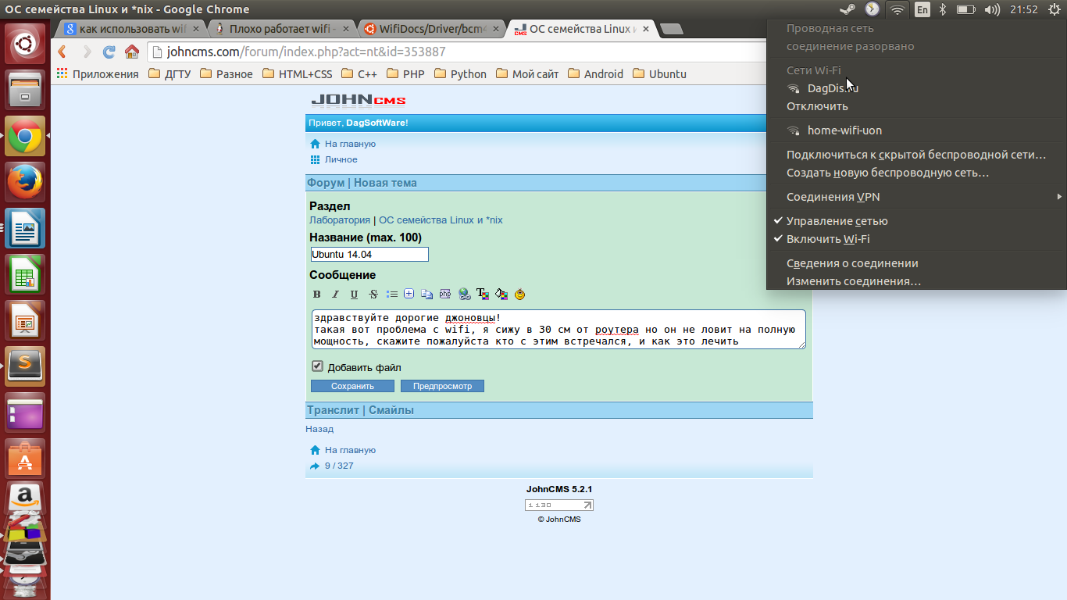Viewport: 1067px width, 600px height.
Task: Open the smileys picker icon
Action: tap(520, 295)
